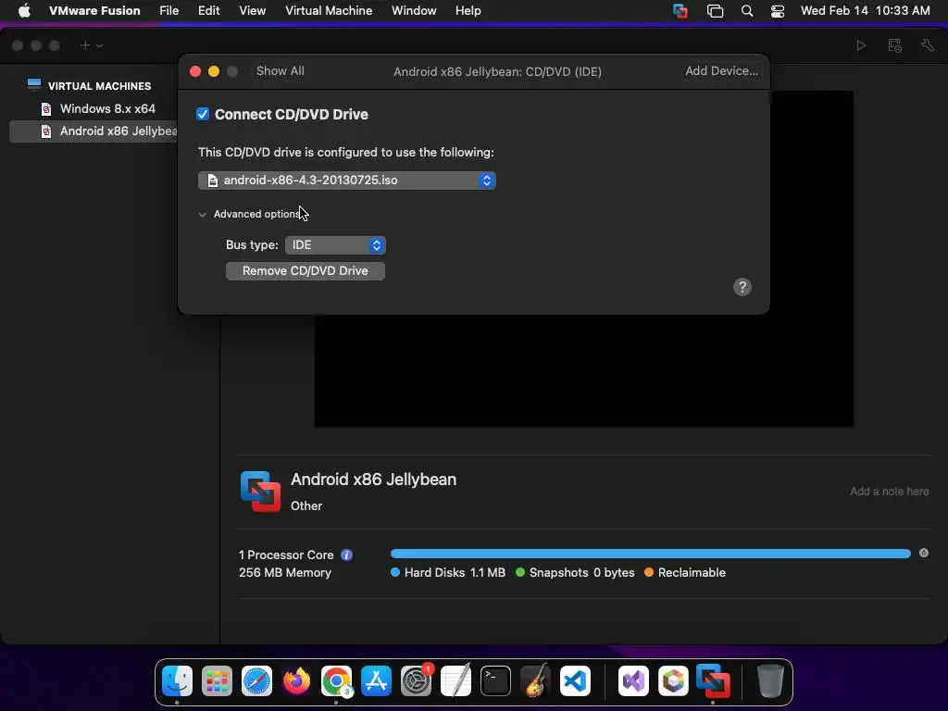Open the android-x86-4.3 ISO selection dropdown
Viewport: 948px width, 711px height.
347,181
